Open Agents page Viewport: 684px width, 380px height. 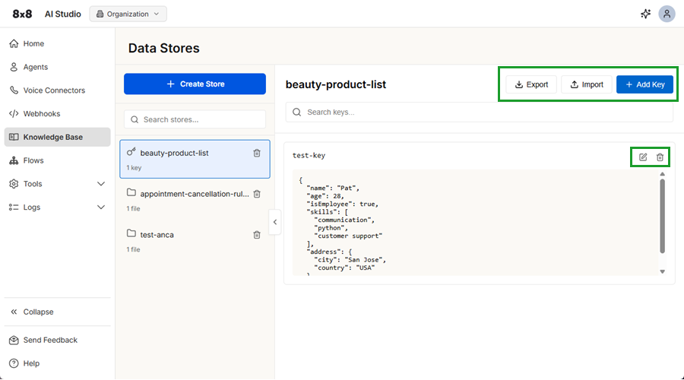tap(57, 67)
